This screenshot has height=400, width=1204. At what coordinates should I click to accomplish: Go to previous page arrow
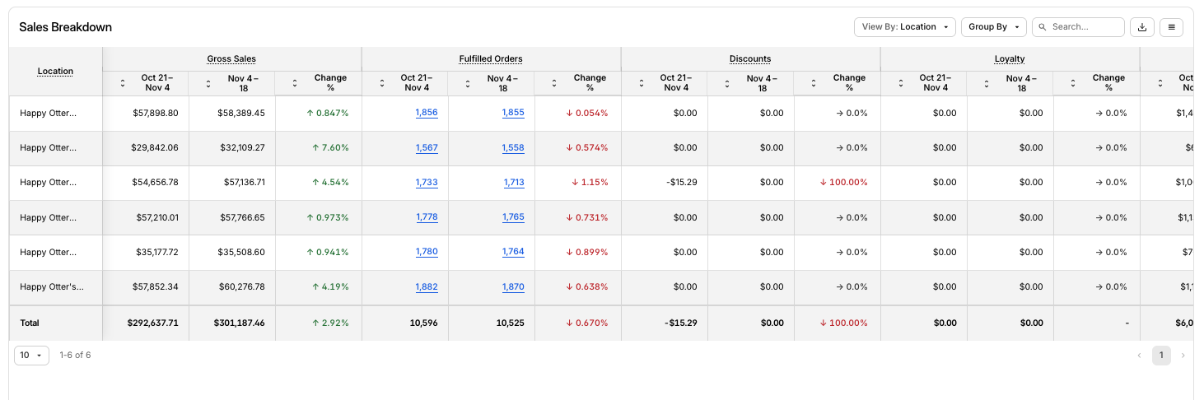pyautogui.click(x=1140, y=356)
